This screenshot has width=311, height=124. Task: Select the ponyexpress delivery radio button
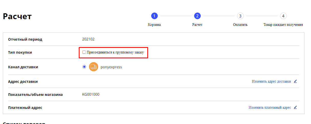pyautogui.click(x=84, y=67)
